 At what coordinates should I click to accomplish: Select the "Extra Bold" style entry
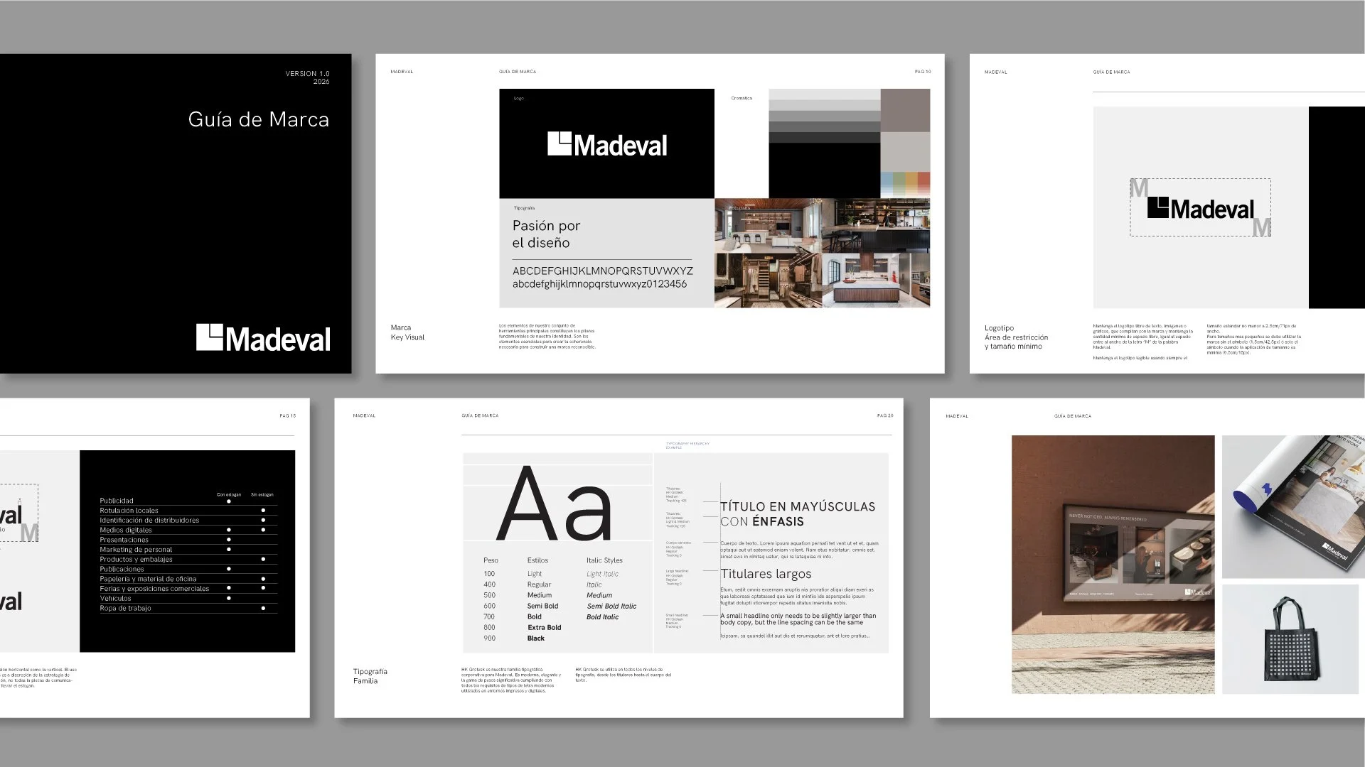(x=544, y=627)
